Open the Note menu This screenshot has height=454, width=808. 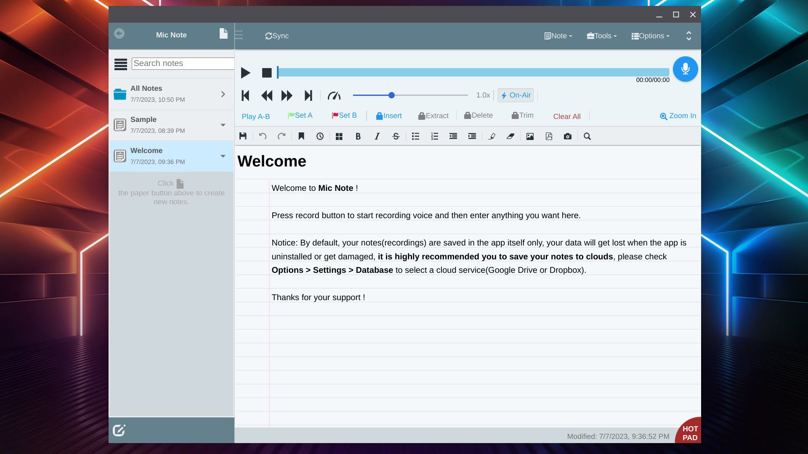(x=558, y=36)
